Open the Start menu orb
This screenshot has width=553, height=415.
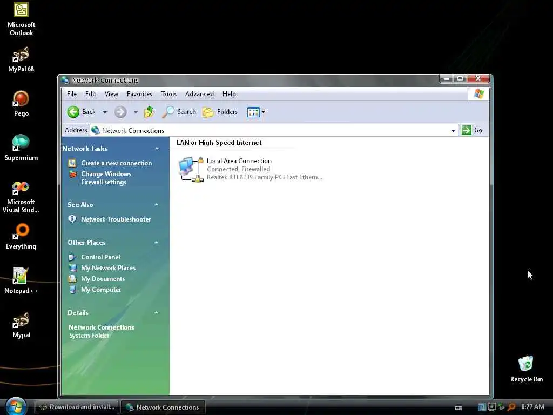pos(16,406)
